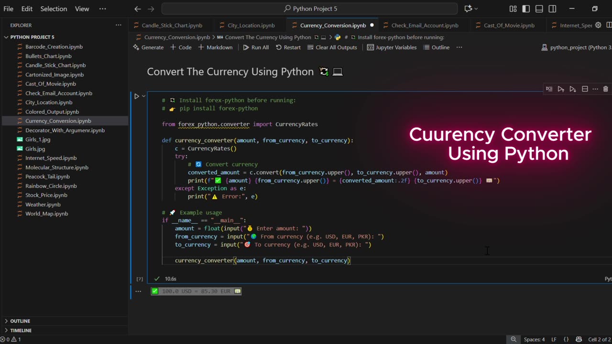This screenshot has height=344, width=612.
Task: Open Girls_1.jpg image file
Action: 38,140
